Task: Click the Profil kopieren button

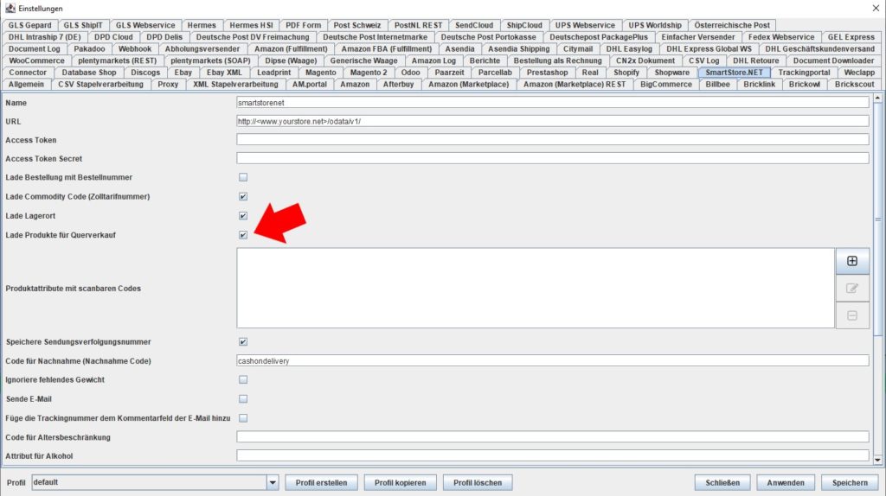Action: click(x=400, y=482)
